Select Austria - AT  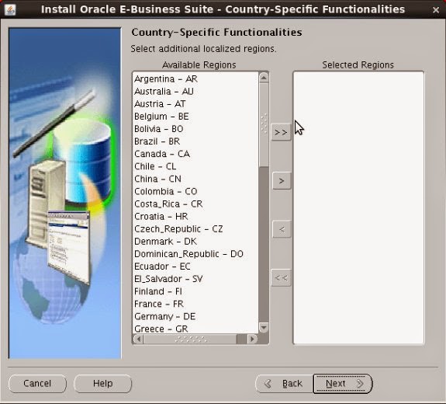click(x=160, y=104)
